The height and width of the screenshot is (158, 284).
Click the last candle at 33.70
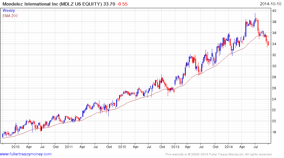pos(268,43)
